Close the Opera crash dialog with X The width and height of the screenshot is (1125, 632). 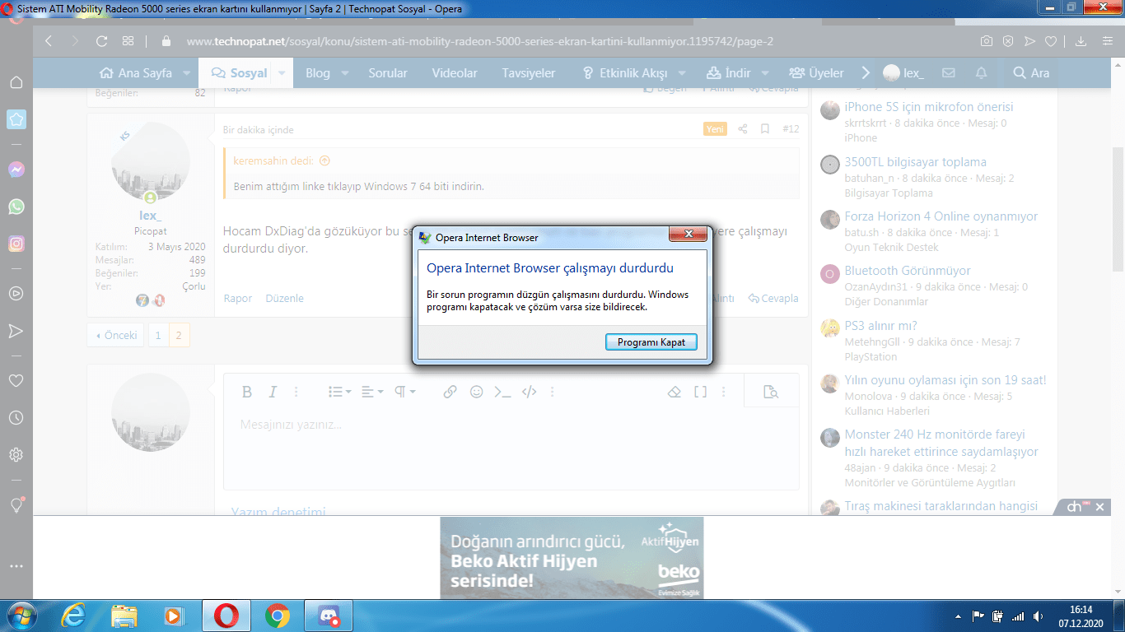(x=687, y=235)
